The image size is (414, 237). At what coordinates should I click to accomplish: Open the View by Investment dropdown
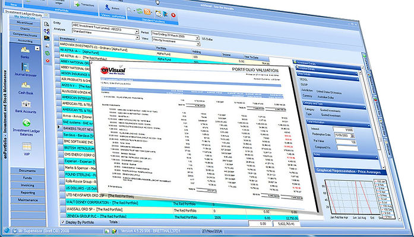[x=198, y=44]
